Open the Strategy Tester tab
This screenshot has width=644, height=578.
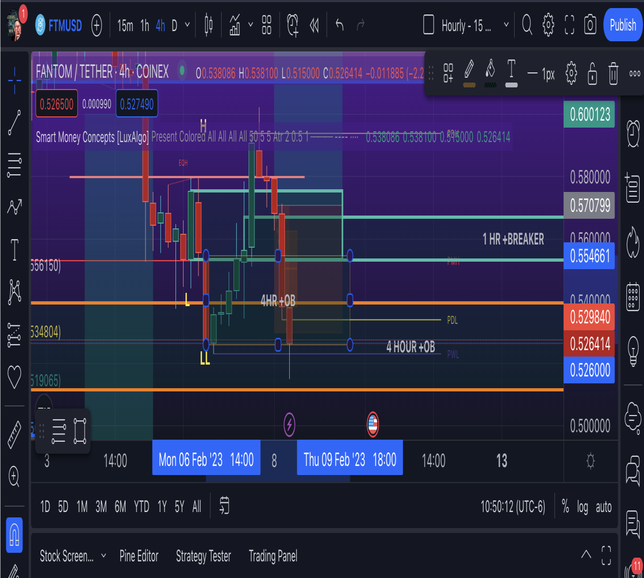(203, 556)
